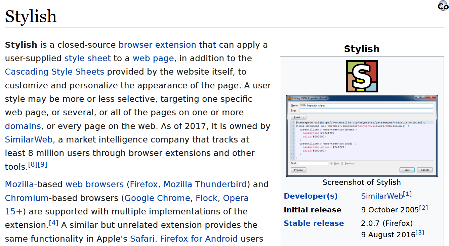Click the infobox title 'Stylish'

362,49
